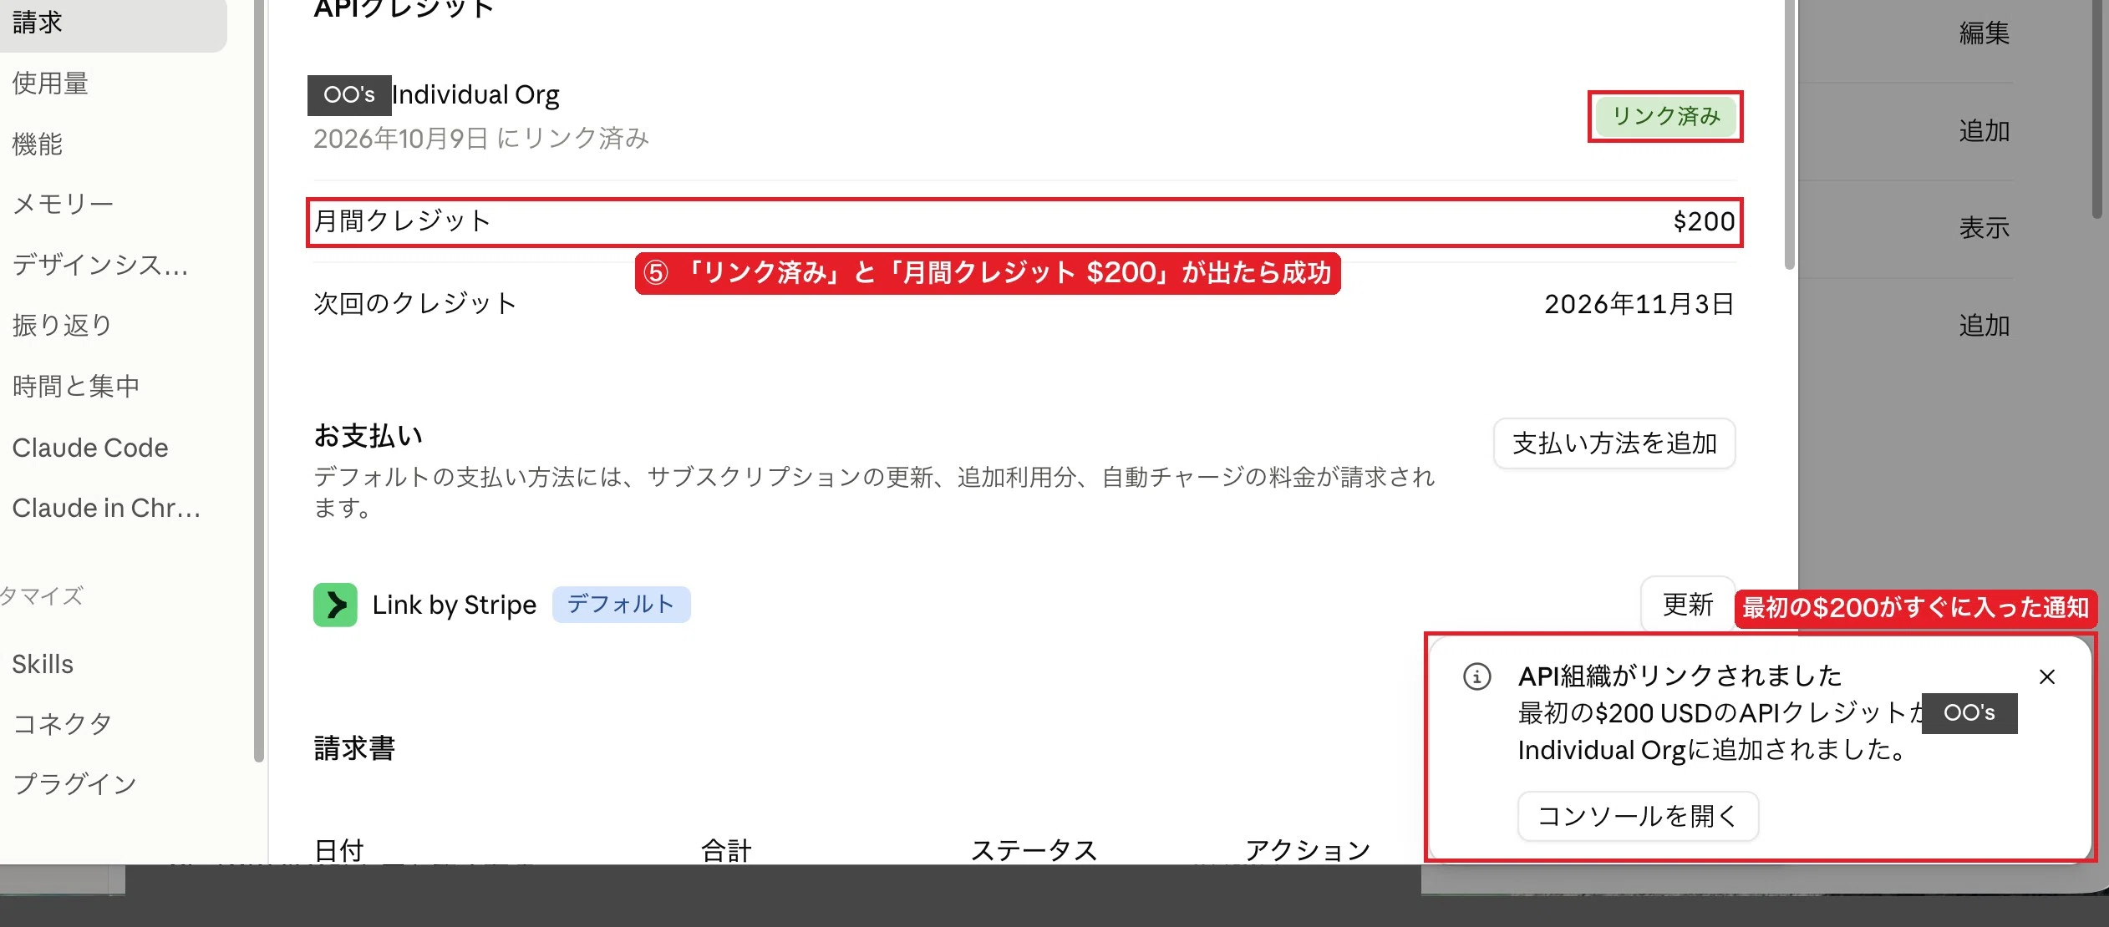The width and height of the screenshot is (2109, 927).
Task: Open the コンソールを開く button
Action: click(x=1638, y=816)
